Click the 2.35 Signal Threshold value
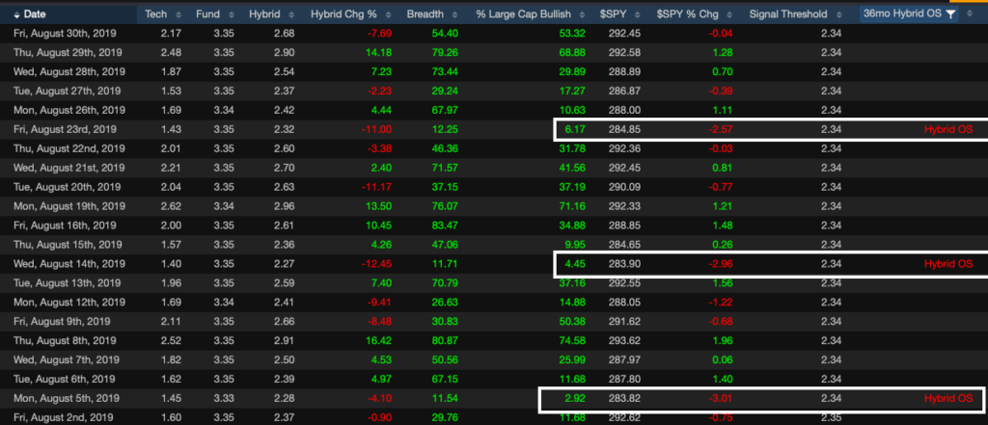Image resolution: width=988 pixels, height=425 pixels. click(832, 417)
